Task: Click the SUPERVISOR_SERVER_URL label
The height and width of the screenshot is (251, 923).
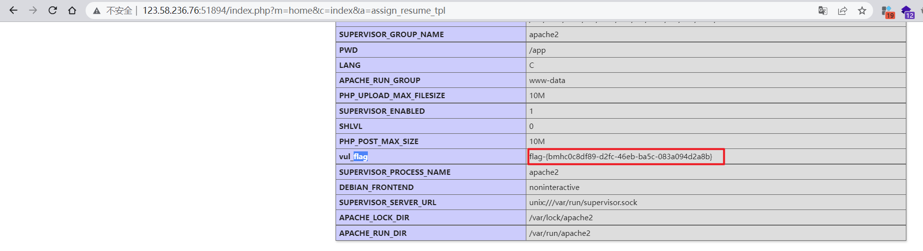Action: pos(387,202)
